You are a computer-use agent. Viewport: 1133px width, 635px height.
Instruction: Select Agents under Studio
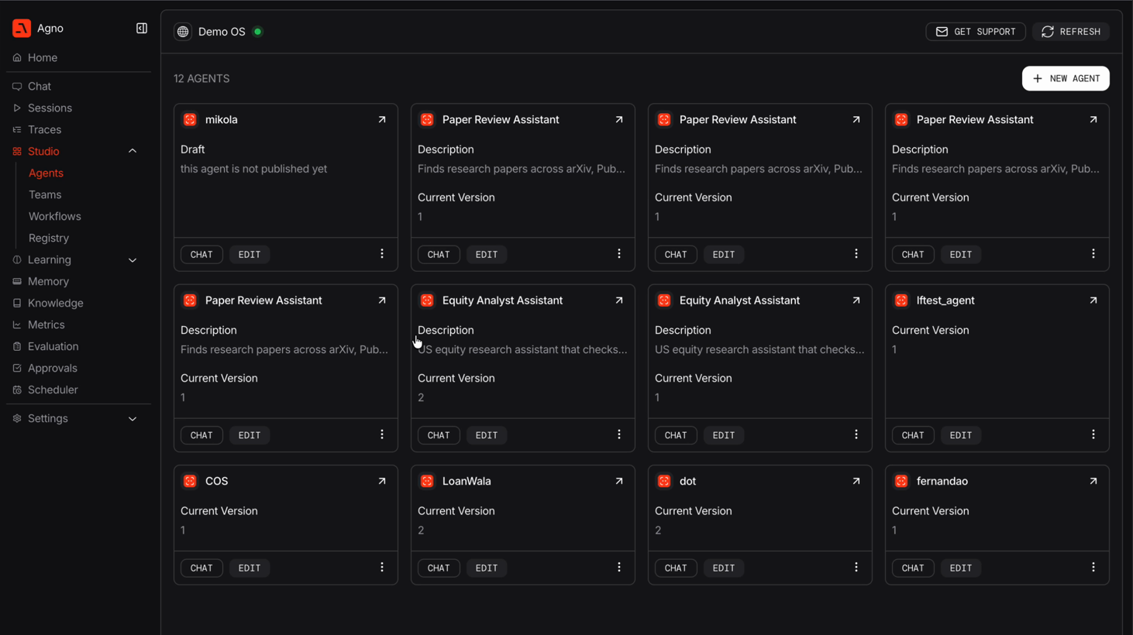(46, 173)
